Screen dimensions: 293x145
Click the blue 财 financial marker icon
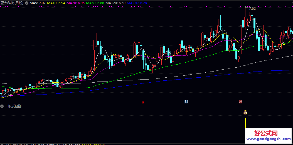pyautogui.click(x=186, y=101)
